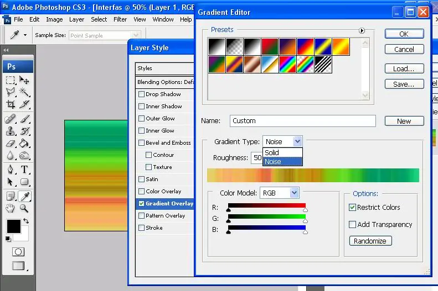Select the Crop tool

pyautogui.click(x=11, y=104)
